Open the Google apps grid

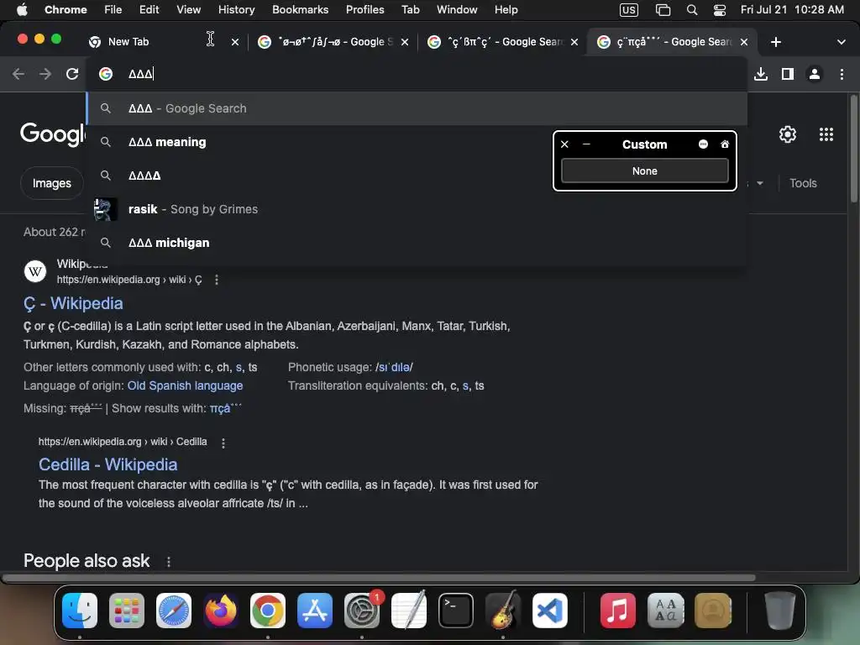point(826,134)
